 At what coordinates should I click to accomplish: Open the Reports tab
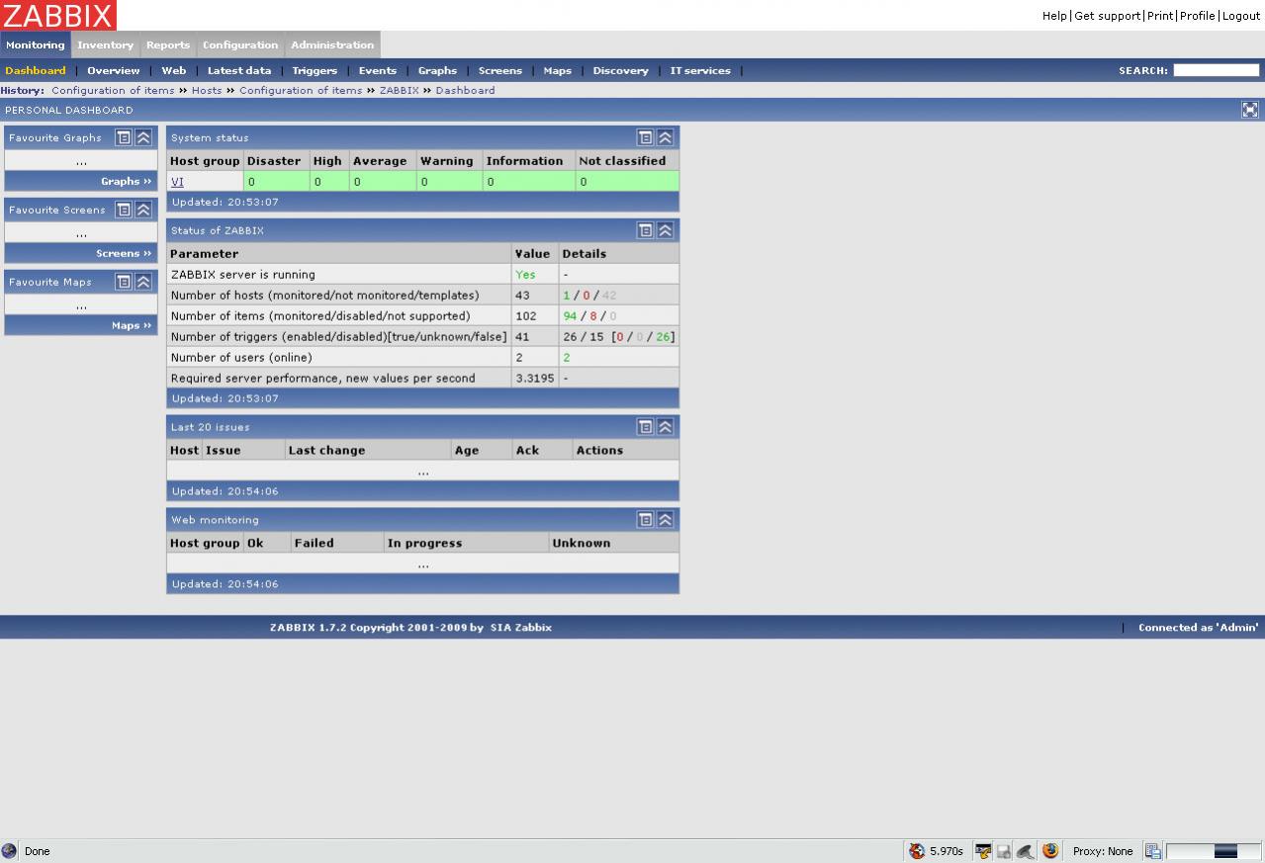pyautogui.click(x=168, y=44)
